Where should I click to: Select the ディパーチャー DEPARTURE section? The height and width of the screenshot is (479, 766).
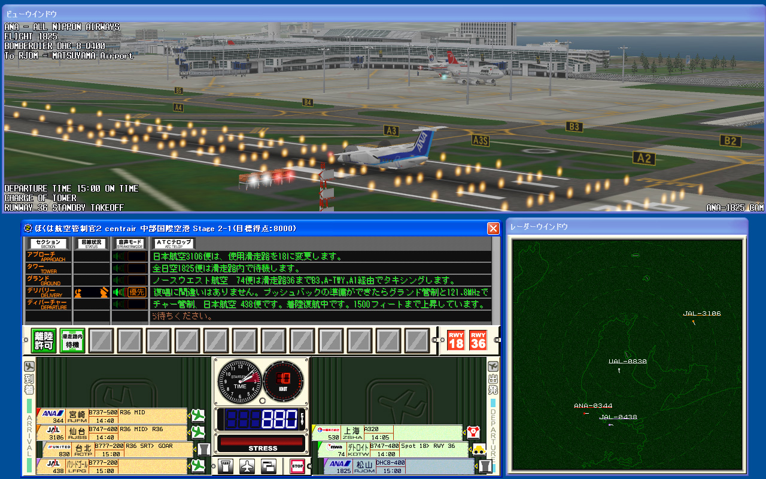48,304
